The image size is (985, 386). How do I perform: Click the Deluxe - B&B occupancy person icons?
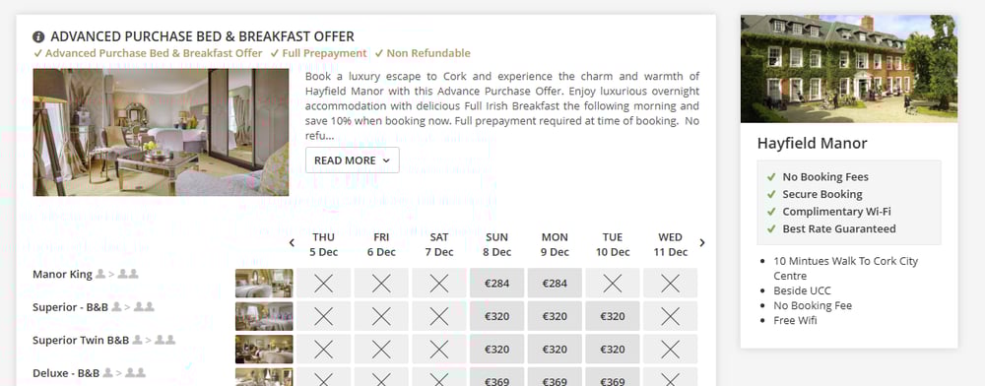(124, 373)
